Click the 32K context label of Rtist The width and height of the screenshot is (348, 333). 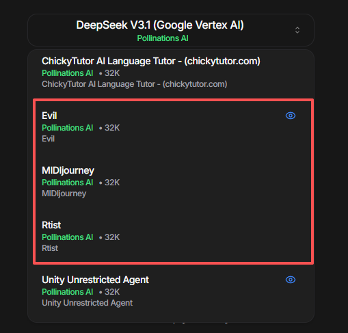point(112,237)
